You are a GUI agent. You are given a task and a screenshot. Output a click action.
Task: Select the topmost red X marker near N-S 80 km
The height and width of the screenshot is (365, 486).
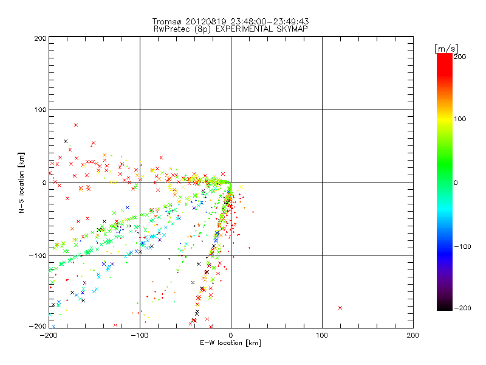tap(76, 125)
